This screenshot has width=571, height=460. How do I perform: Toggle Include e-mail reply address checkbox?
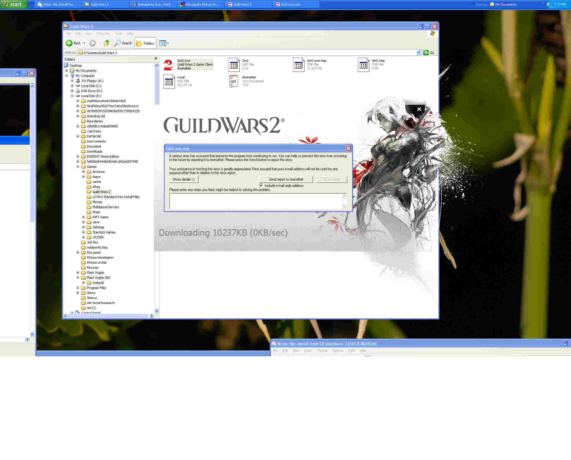(x=261, y=186)
